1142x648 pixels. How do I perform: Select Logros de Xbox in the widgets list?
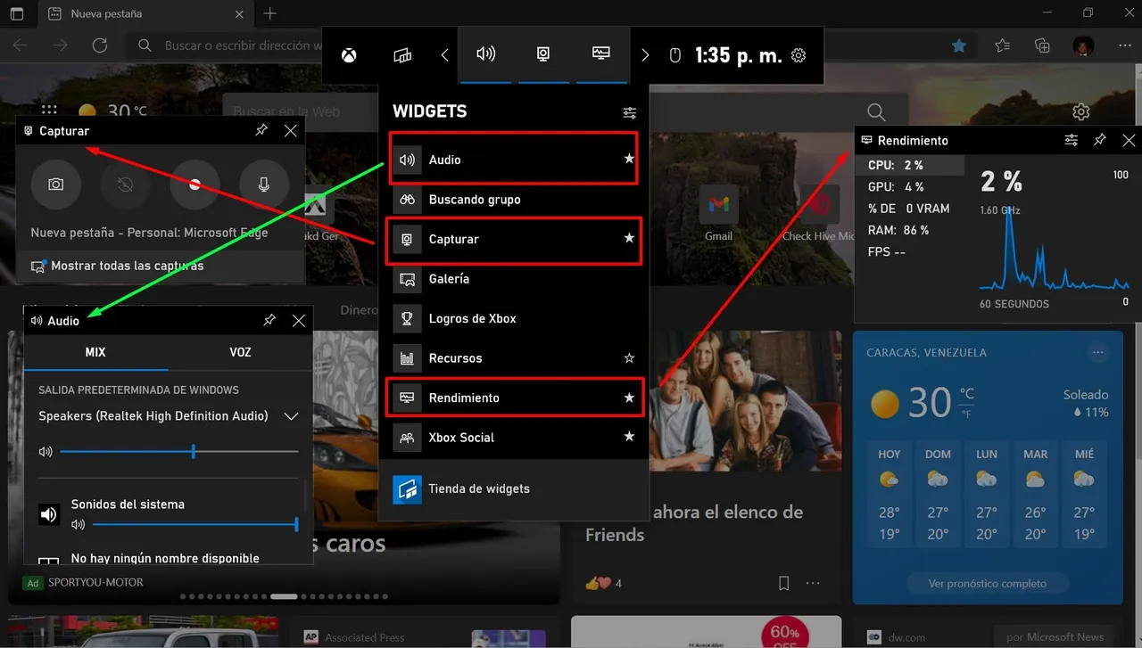click(514, 318)
